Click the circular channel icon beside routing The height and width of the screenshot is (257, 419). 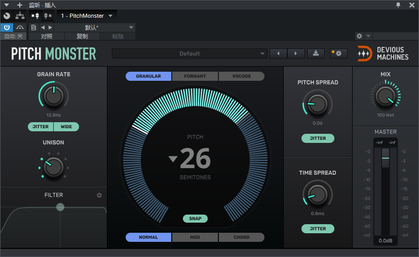click(7, 16)
